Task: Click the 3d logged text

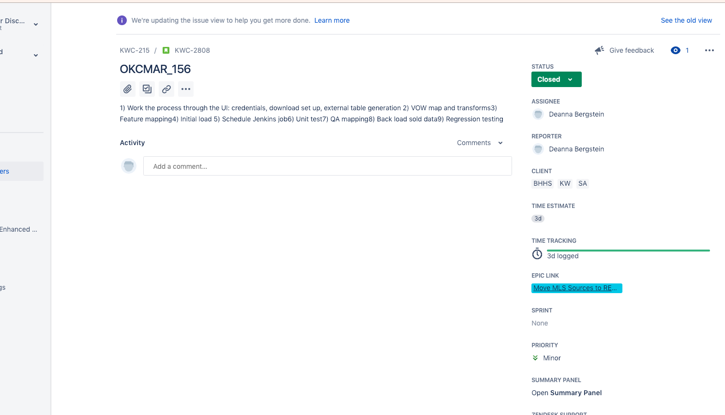Action: [x=563, y=256]
